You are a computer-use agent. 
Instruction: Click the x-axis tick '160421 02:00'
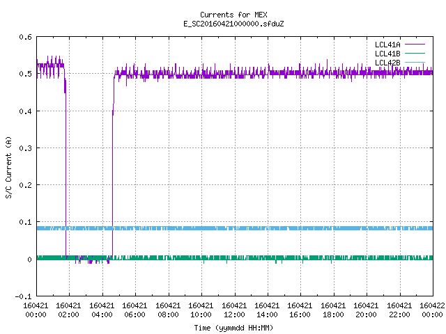pos(68,310)
